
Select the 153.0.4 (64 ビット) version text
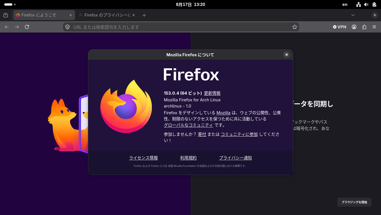[x=183, y=93]
